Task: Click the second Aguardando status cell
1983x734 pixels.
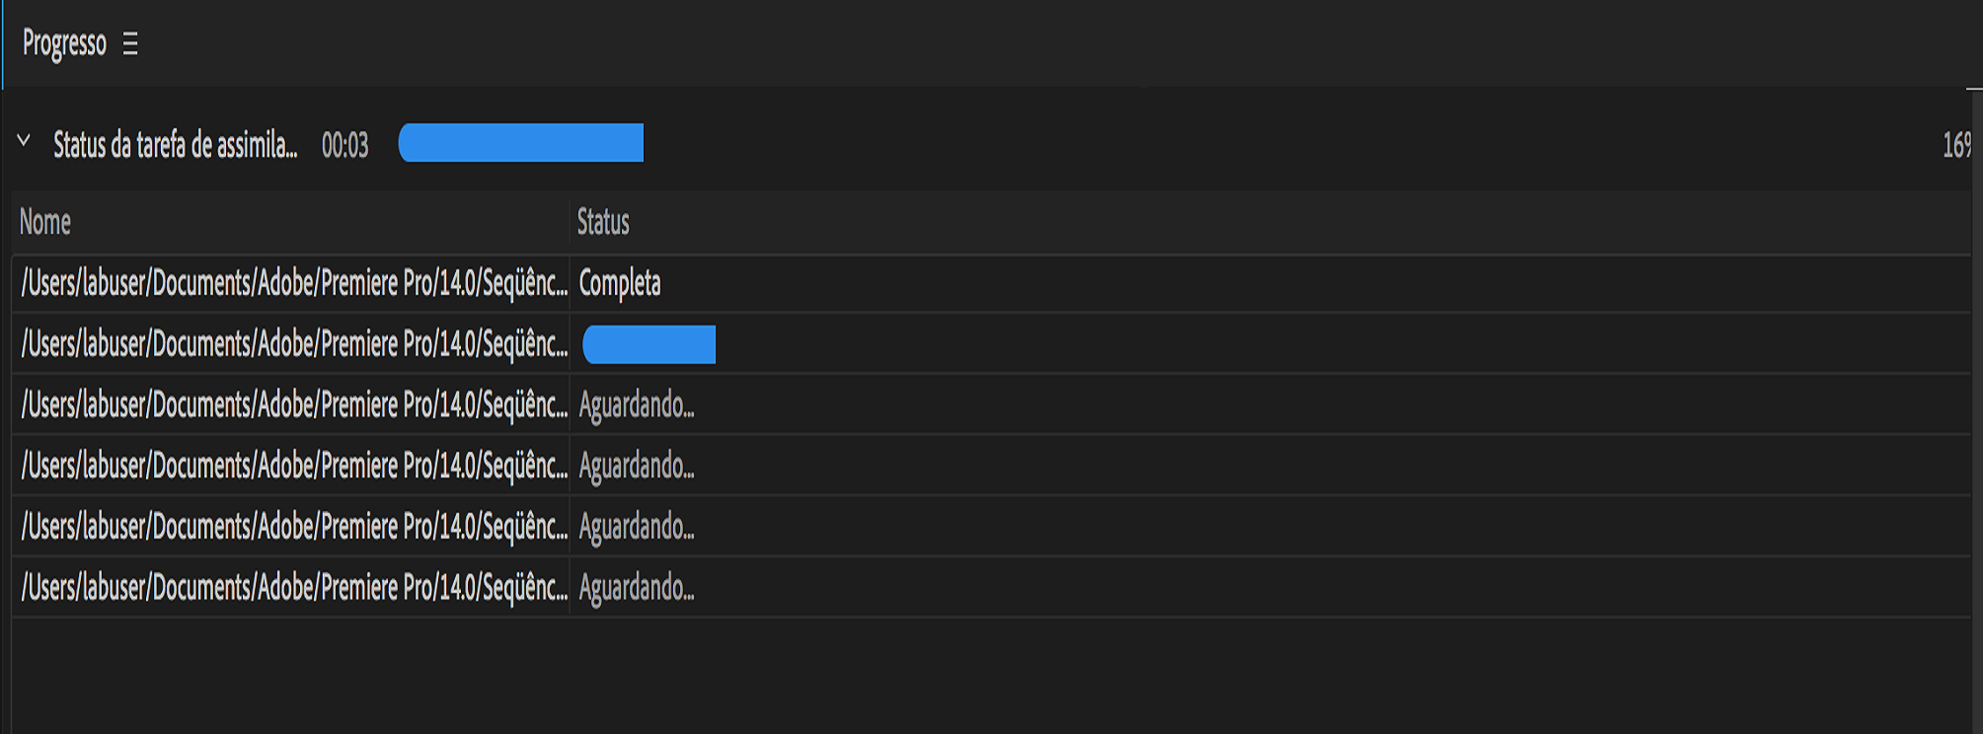Action: [637, 466]
